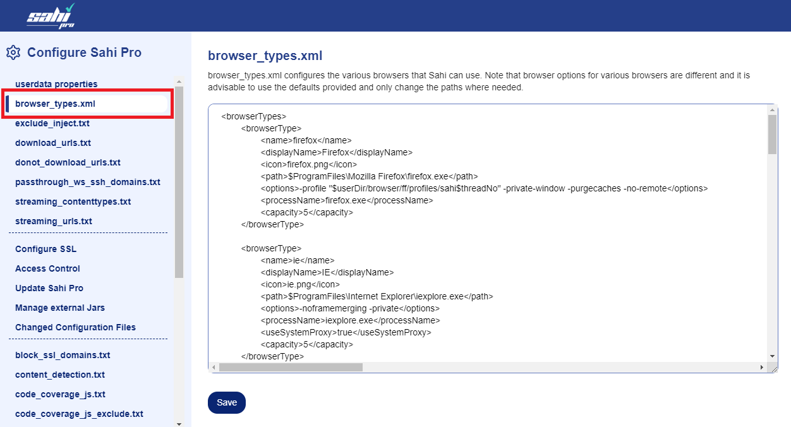Open streaming_contenttypes.txt file
Screen dimensions: 791x427
pyautogui.click(x=73, y=201)
